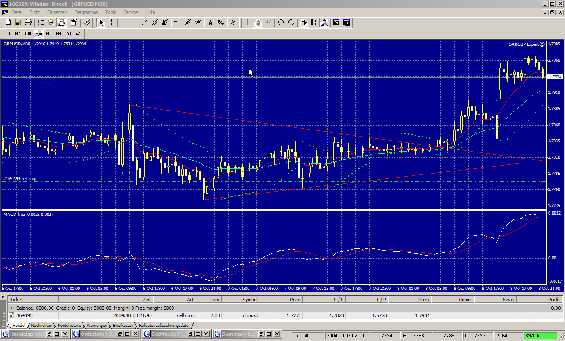Switch to the Kontohistorie tab
Screen dimensions: 565x341
click(70, 326)
